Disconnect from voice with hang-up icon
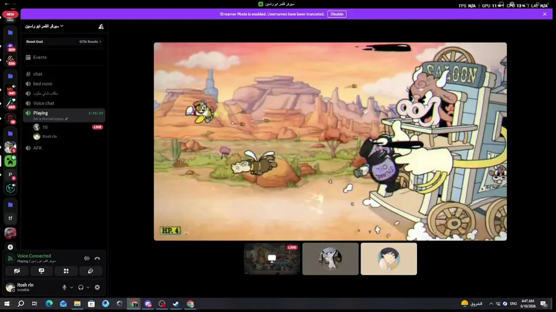The height and width of the screenshot is (312, 556). pos(97,258)
